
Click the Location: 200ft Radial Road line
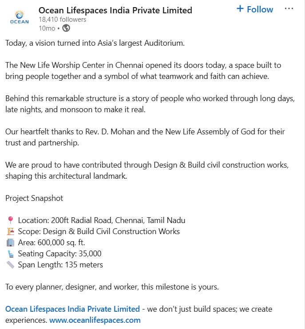102,220
